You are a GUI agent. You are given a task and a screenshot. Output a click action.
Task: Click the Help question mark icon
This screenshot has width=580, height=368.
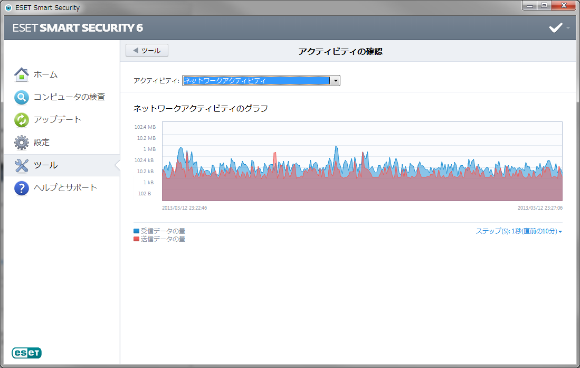coord(22,188)
